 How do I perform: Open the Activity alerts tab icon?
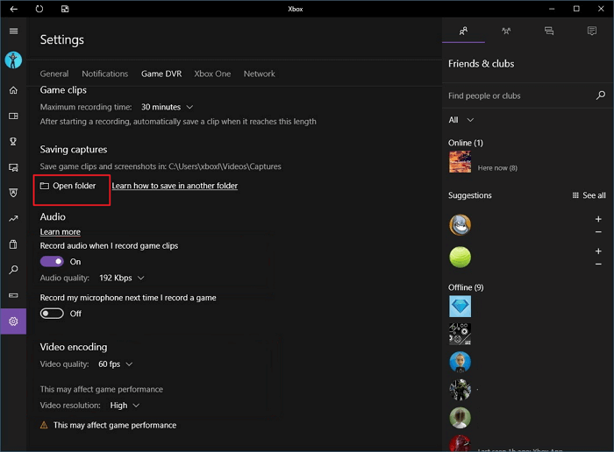tap(592, 31)
